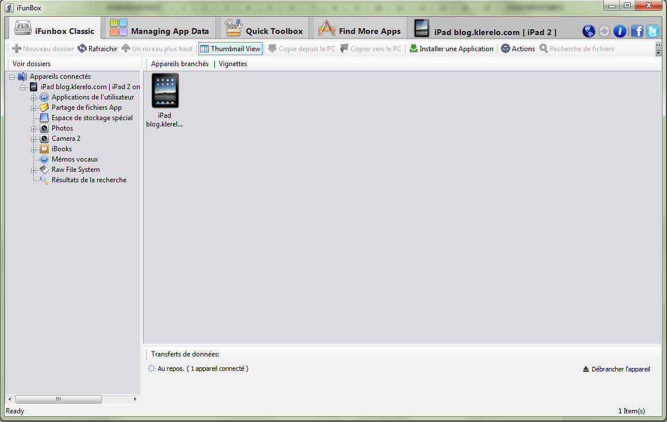The image size is (667, 422).
Task: Select Camera 2 in the tree
Action: pos(66,139)
